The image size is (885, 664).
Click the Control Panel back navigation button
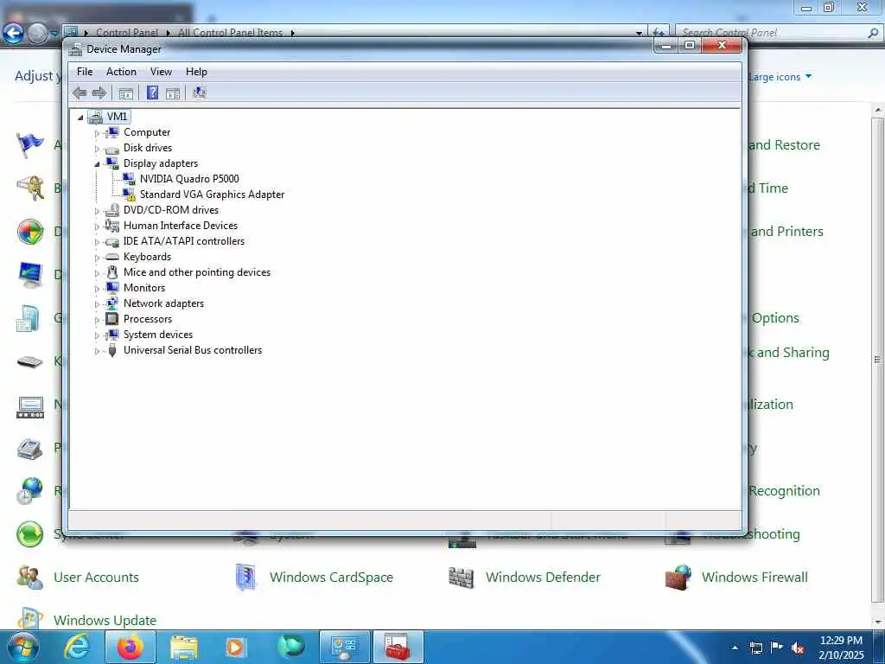[x=13, y=33]
